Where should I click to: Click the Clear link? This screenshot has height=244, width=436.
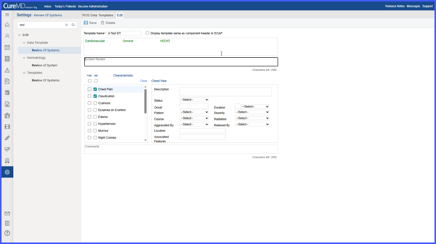click(144, 81)
